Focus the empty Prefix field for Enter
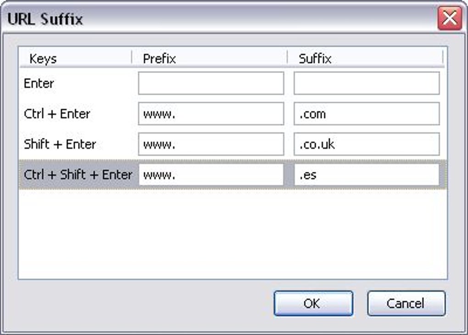Image resolution: width=468 pixels, height=335 pixels. click(211, 83)
